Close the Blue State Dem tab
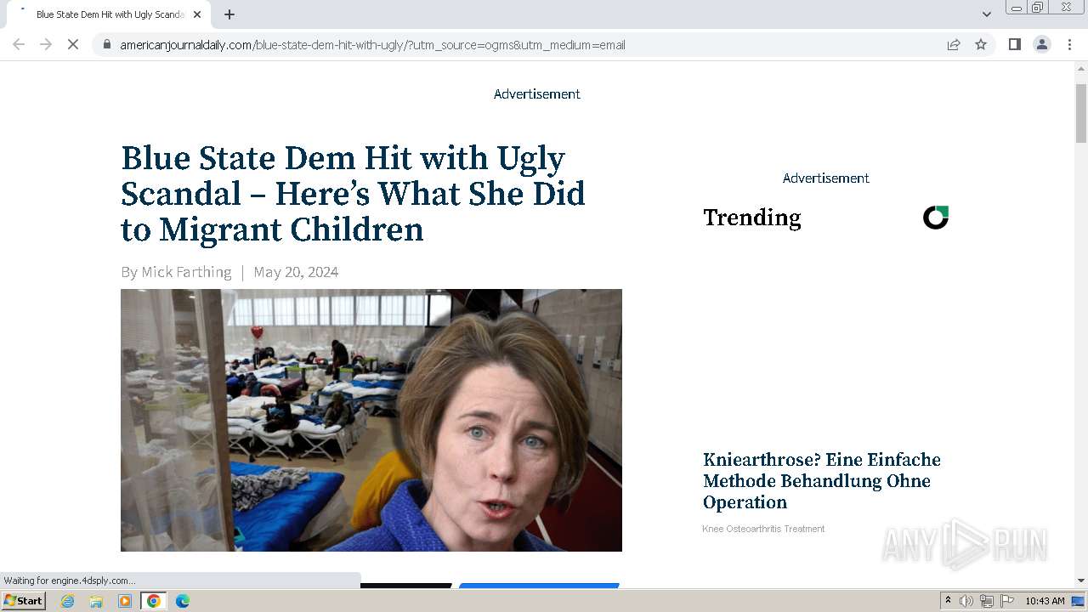The image size is (1088, 612). [197, 14]
